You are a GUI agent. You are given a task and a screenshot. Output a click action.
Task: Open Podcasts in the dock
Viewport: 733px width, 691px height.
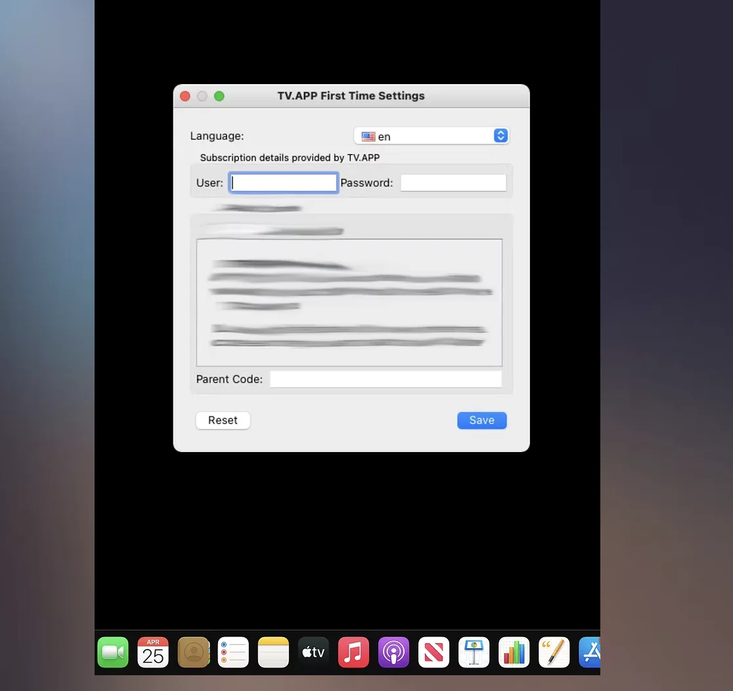click(x=393, y=652)
